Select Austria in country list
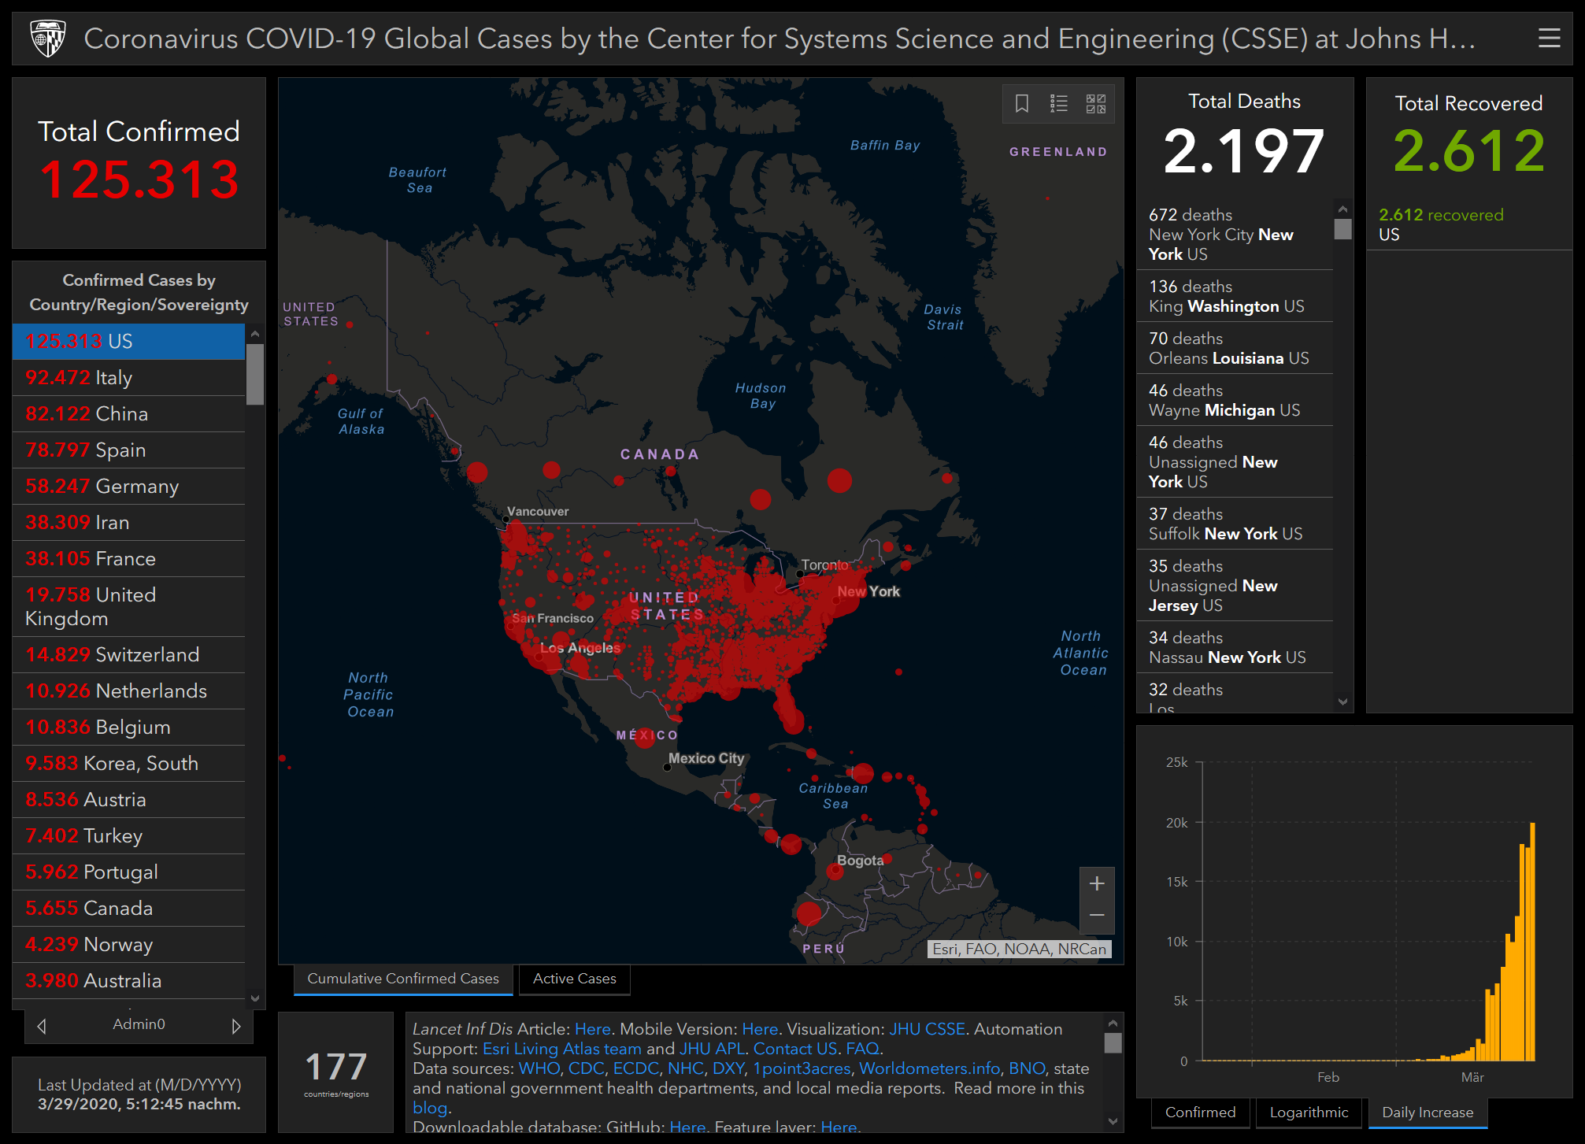1585x1144 pixels. 128,800
